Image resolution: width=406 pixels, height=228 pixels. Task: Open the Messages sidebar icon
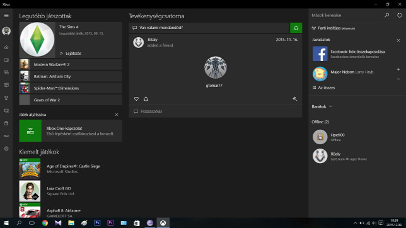[x=6, y=85]
